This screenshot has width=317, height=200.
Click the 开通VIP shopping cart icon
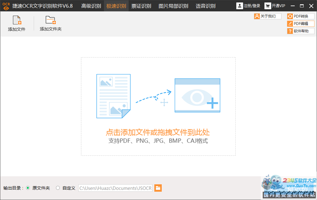pyautogui.click(x=268, y=6)
